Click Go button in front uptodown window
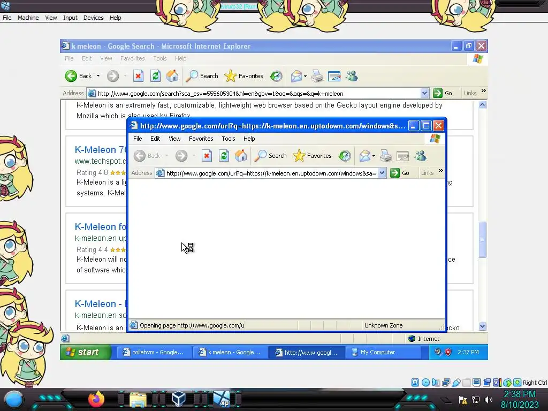Image resolution: width=548 pixels, height=411 pixels. point(400,173)
